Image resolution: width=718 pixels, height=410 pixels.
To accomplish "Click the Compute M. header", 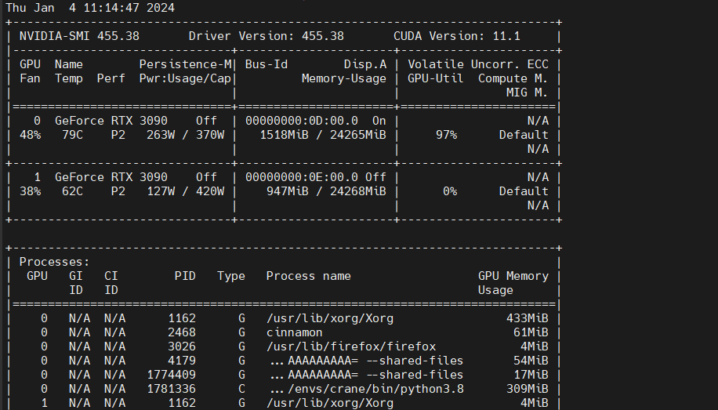I will (513, 79).
